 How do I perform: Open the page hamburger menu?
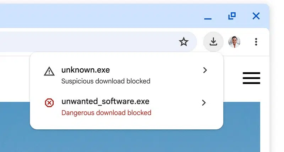[251, 78]
